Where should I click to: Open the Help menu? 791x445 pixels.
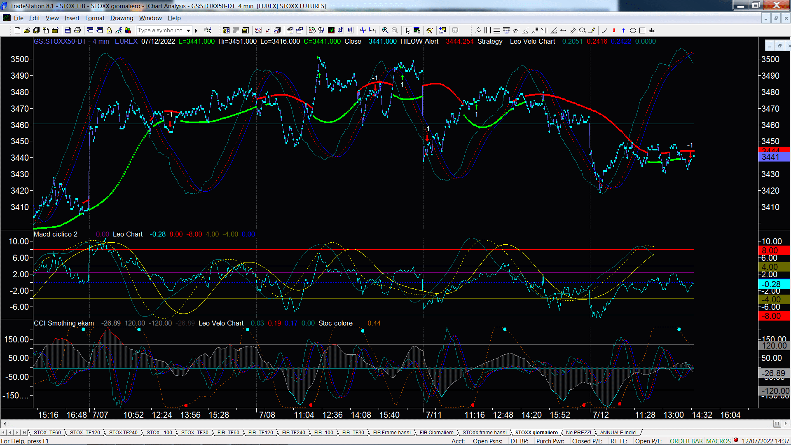pyautogui.click(x=174, y=18)
